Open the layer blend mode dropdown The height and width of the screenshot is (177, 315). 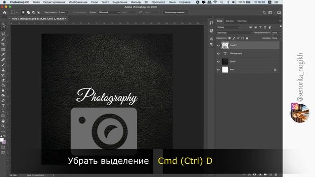pos(234,33)
